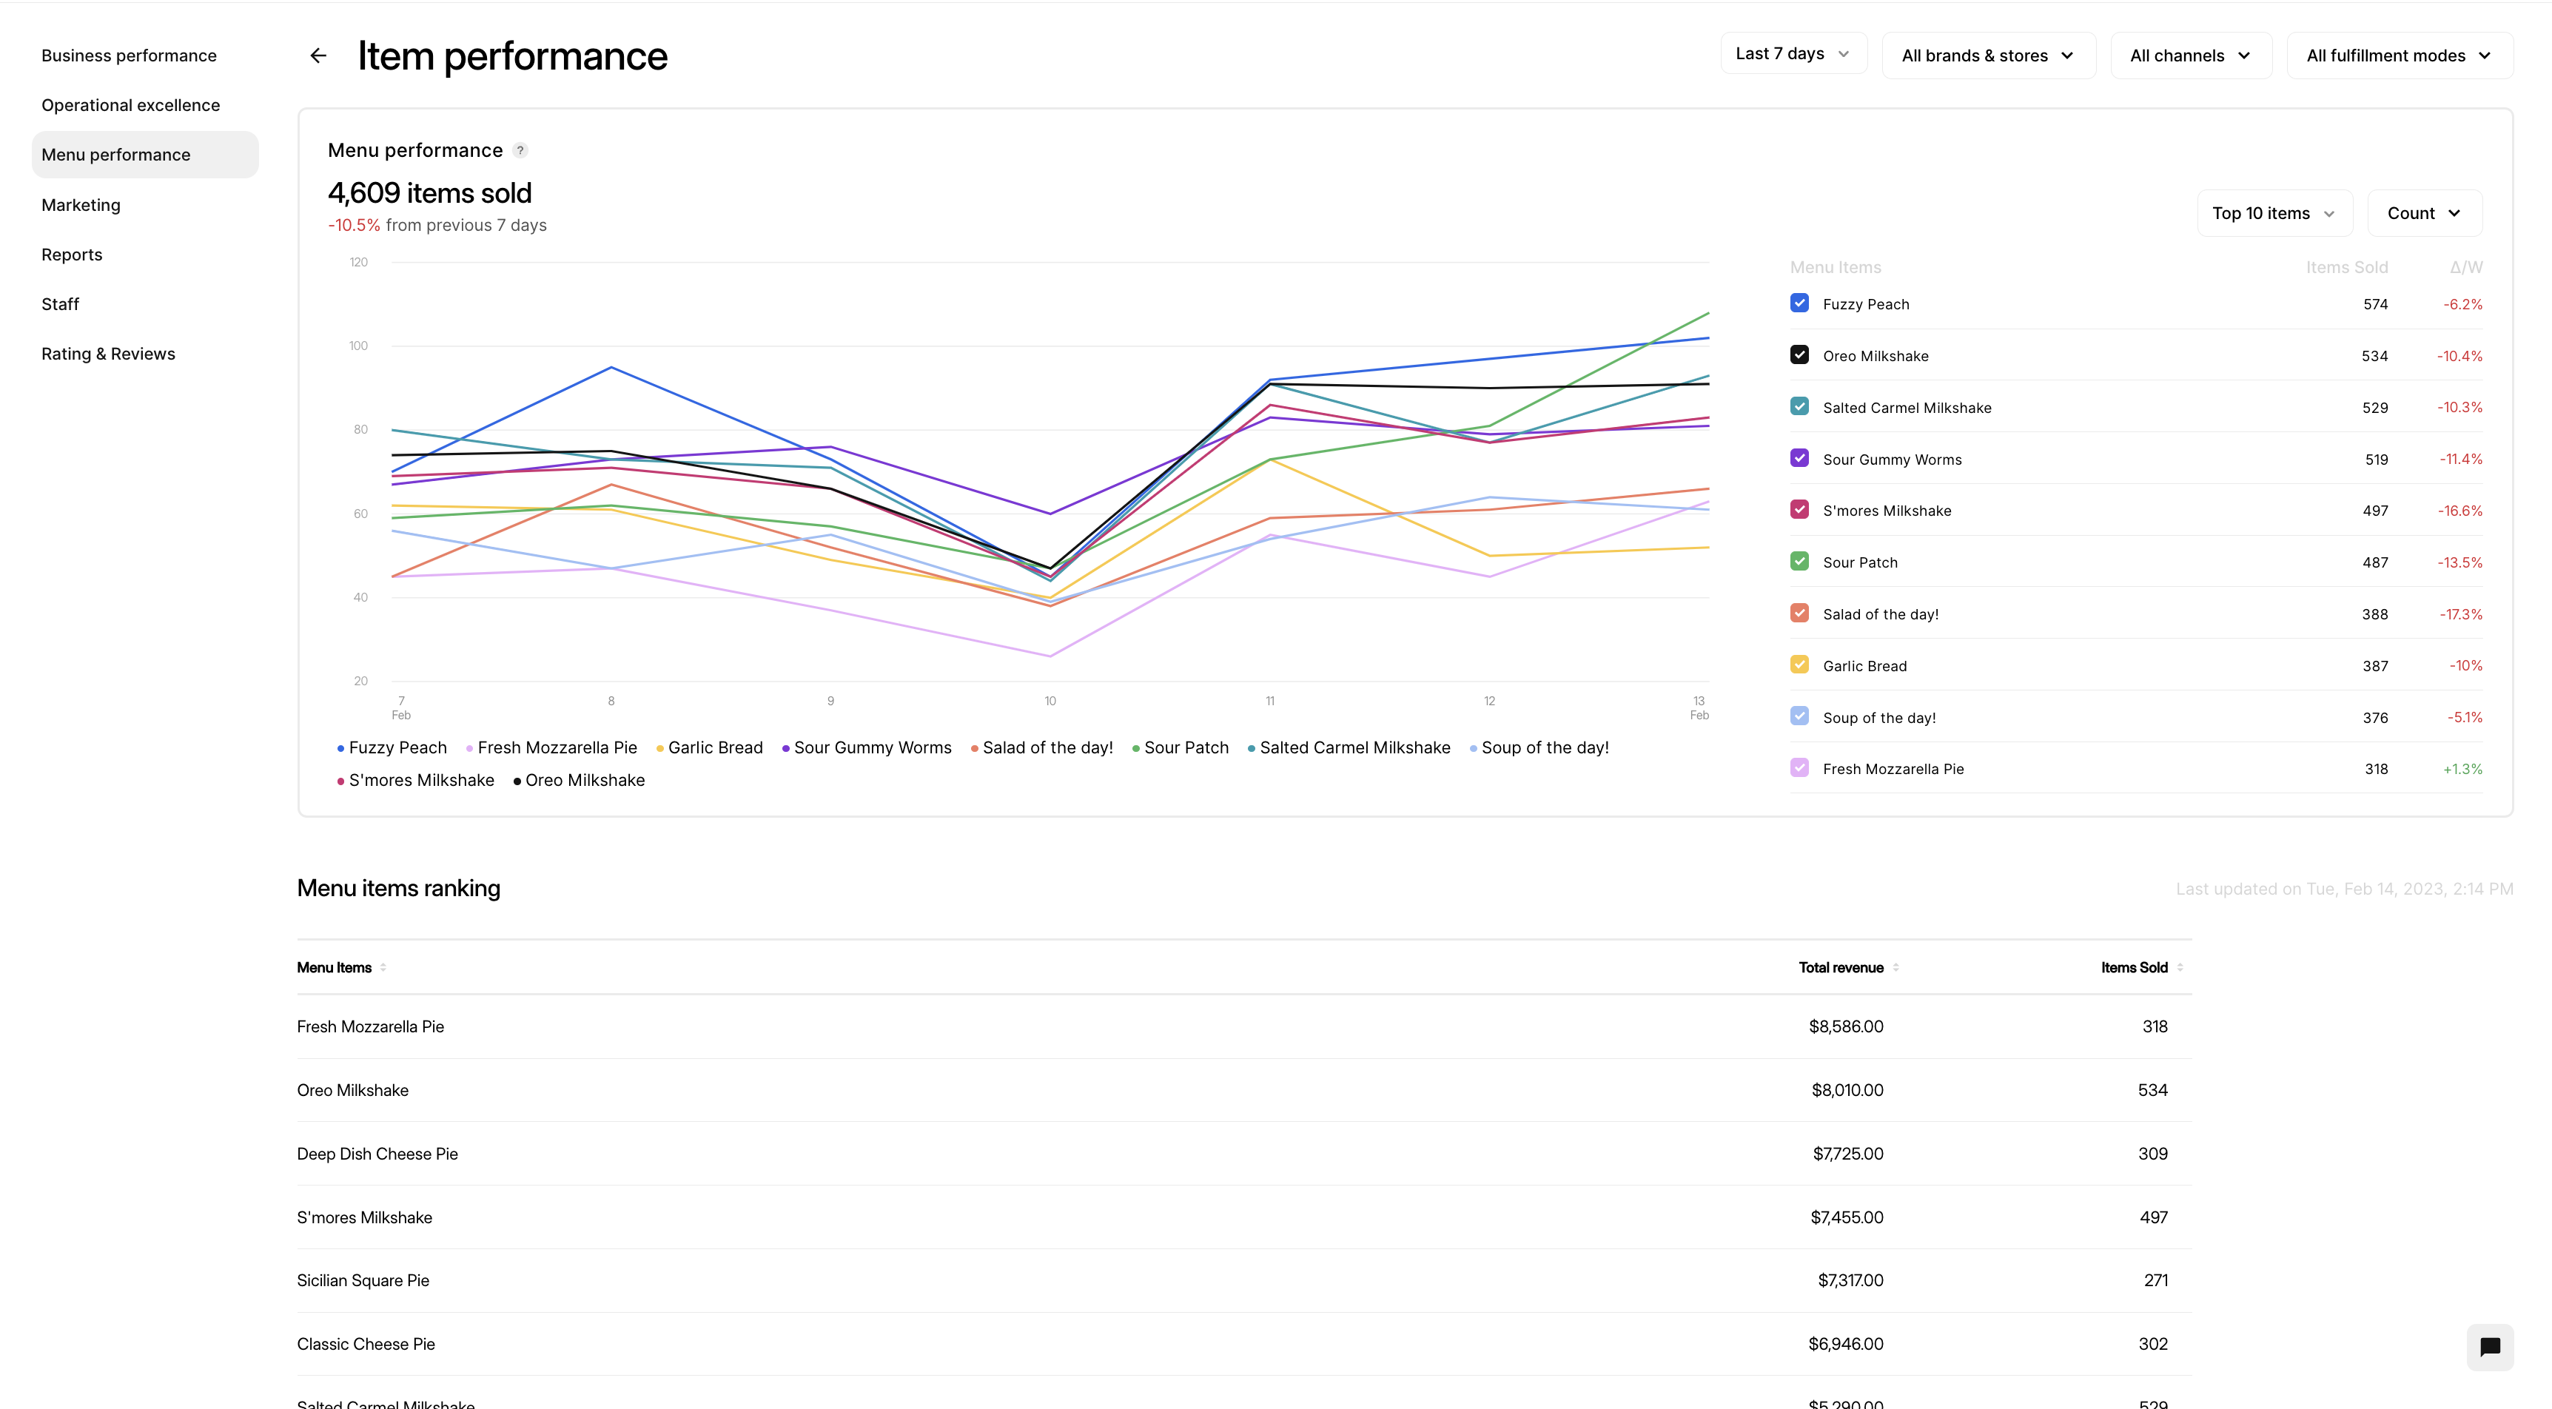Uncheck the S'mores Milkshake checkbox
The height and width of the screenshot is (1409, 2552).
[1800, 509]
